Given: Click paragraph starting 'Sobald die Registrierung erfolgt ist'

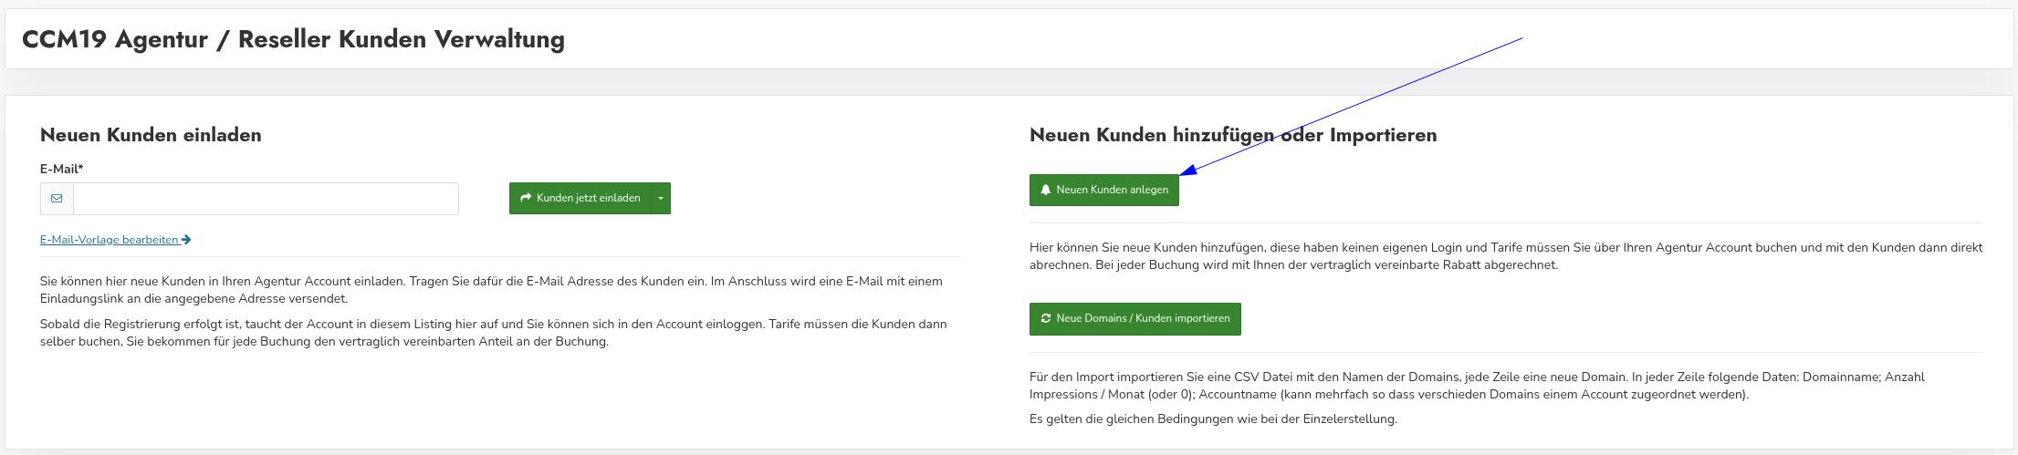Looking at the screenshot, I should (x=493, y=333).
